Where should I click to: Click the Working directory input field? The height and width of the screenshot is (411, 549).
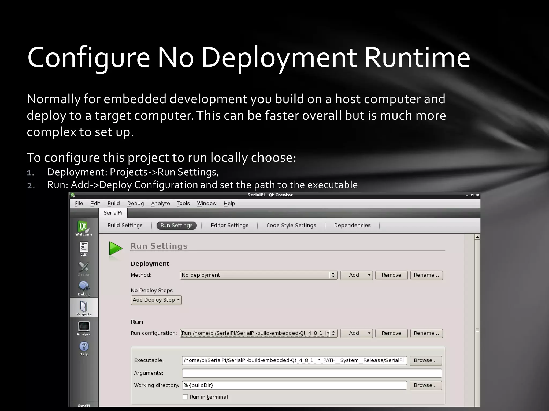point(294,385)
